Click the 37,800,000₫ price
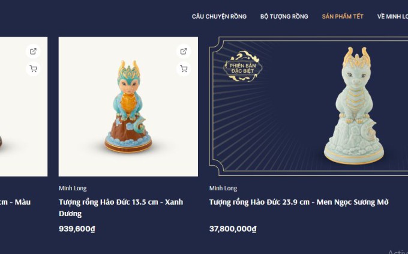The height and width of the screenshot is (254, 408). click(233, 229)
